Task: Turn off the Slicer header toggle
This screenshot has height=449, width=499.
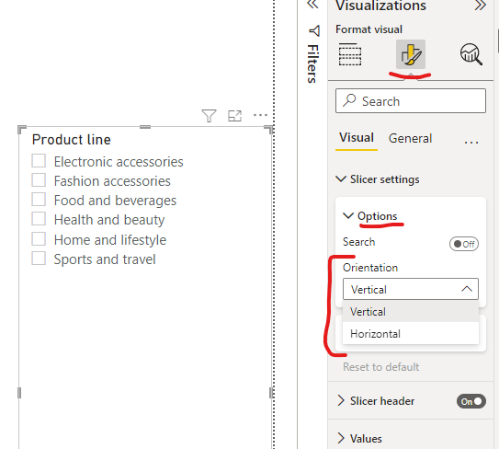Action: [x=471, y=401]
